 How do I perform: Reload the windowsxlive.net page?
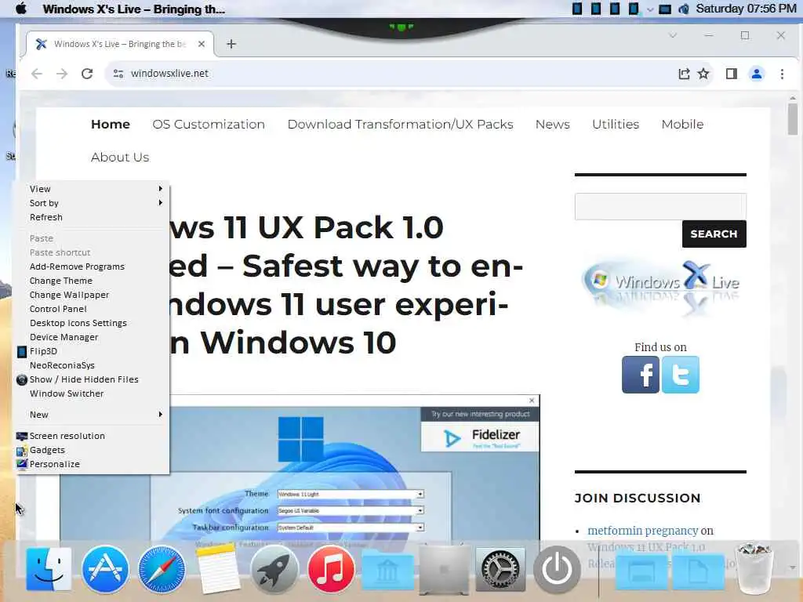(87, 74)
